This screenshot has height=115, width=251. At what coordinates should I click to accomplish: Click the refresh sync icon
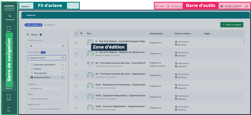pyautogui.click(x=168, y=6)
